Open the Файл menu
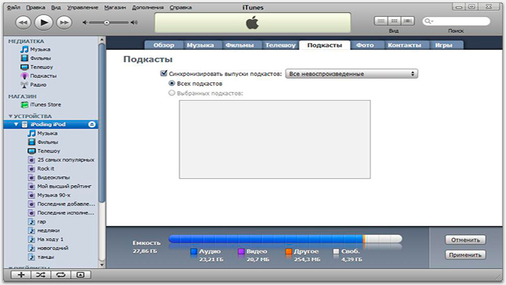506x285 pixels. point(13,7)
